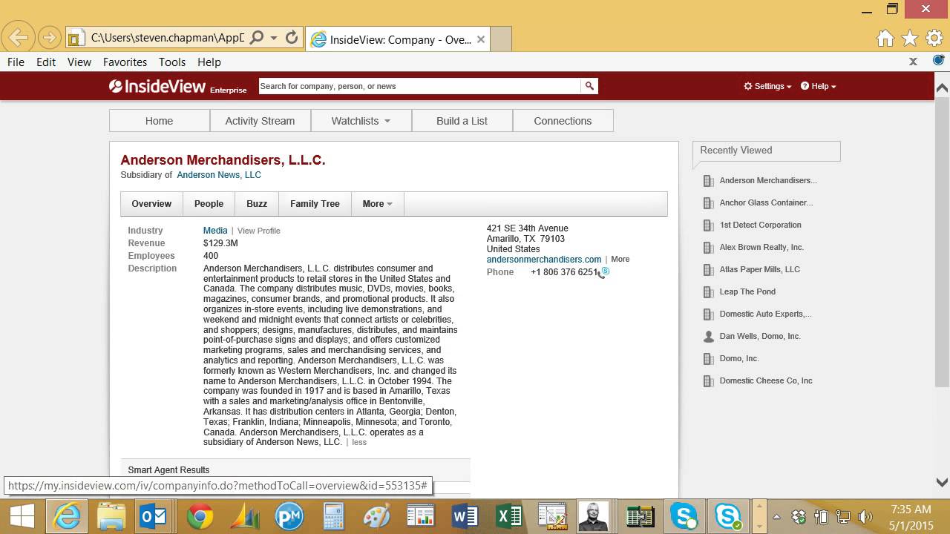950x534 pixels.
Task: Open Favorites star icon in browser
Action: 910,39
